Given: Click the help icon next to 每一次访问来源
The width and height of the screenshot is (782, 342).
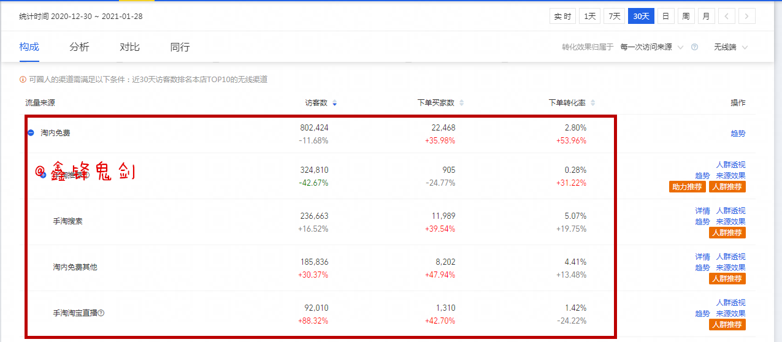Looking at the screenshot, I should point(694,47).
